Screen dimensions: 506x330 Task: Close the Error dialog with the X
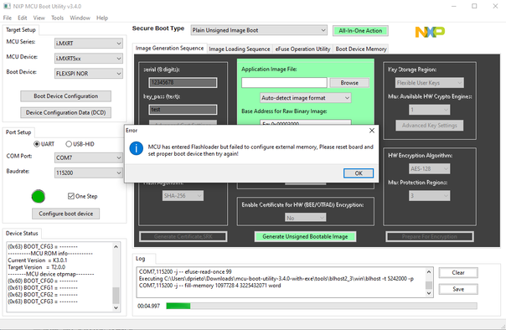click(x=372, y=131)
